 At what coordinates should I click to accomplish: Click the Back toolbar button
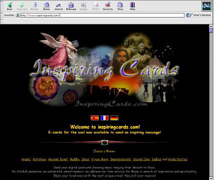click(x=10, y=6)
